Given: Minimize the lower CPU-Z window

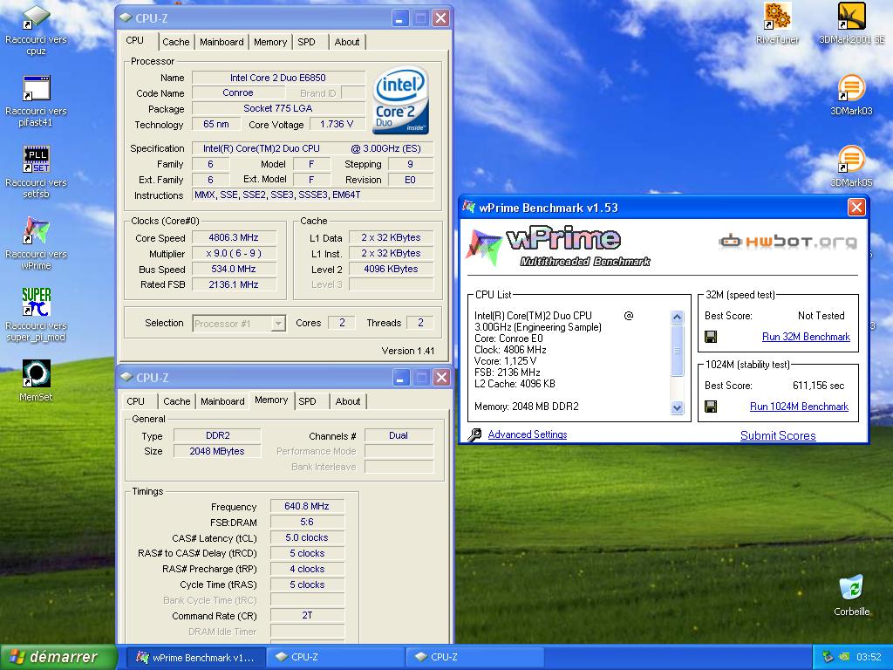Looking at the screenshot, I should pyautogui.click(x=401, y=377).
